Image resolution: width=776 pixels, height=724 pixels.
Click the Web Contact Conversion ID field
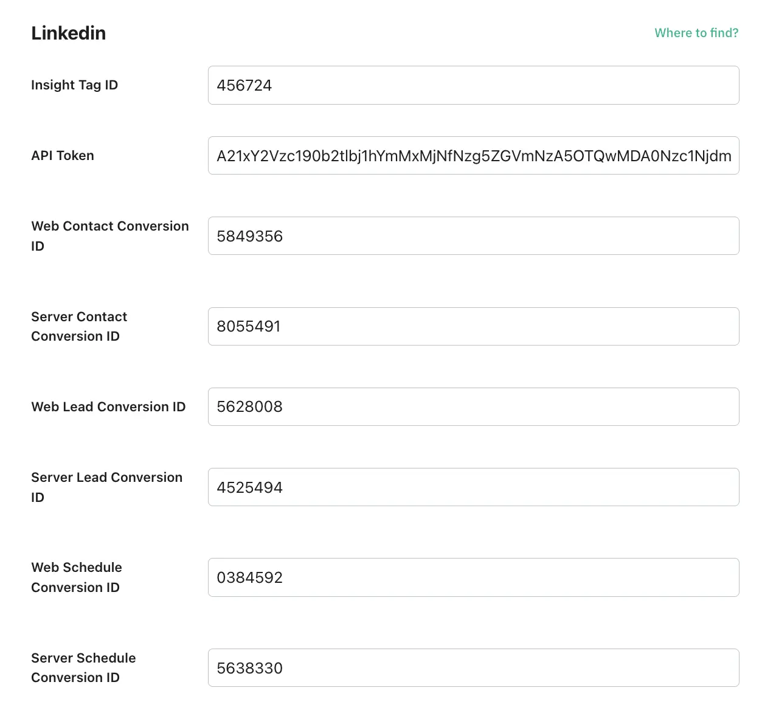click(474, 235)
